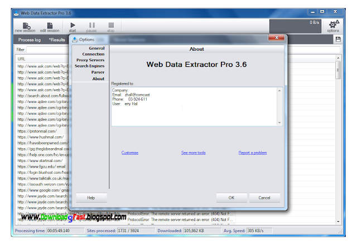Select Parser in Options sidebar
This screenshot has height=245, width=357.
98,72
